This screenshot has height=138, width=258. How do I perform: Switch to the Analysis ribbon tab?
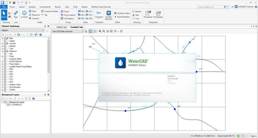[32, 7]
